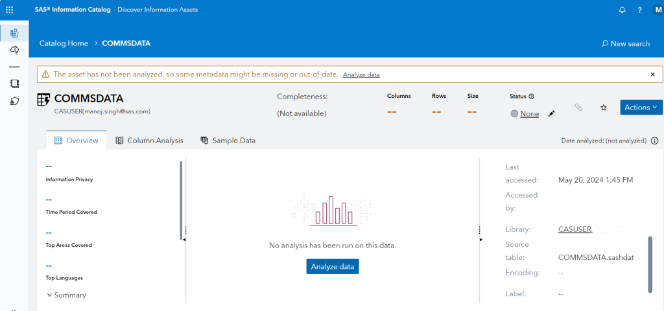Open the notifications bell

pos(622,10)
